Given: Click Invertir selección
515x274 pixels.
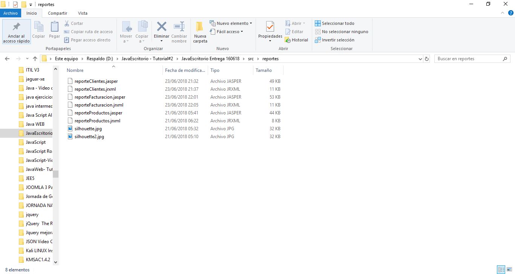Looking at the screenshot, I should (x=335, y=40).
